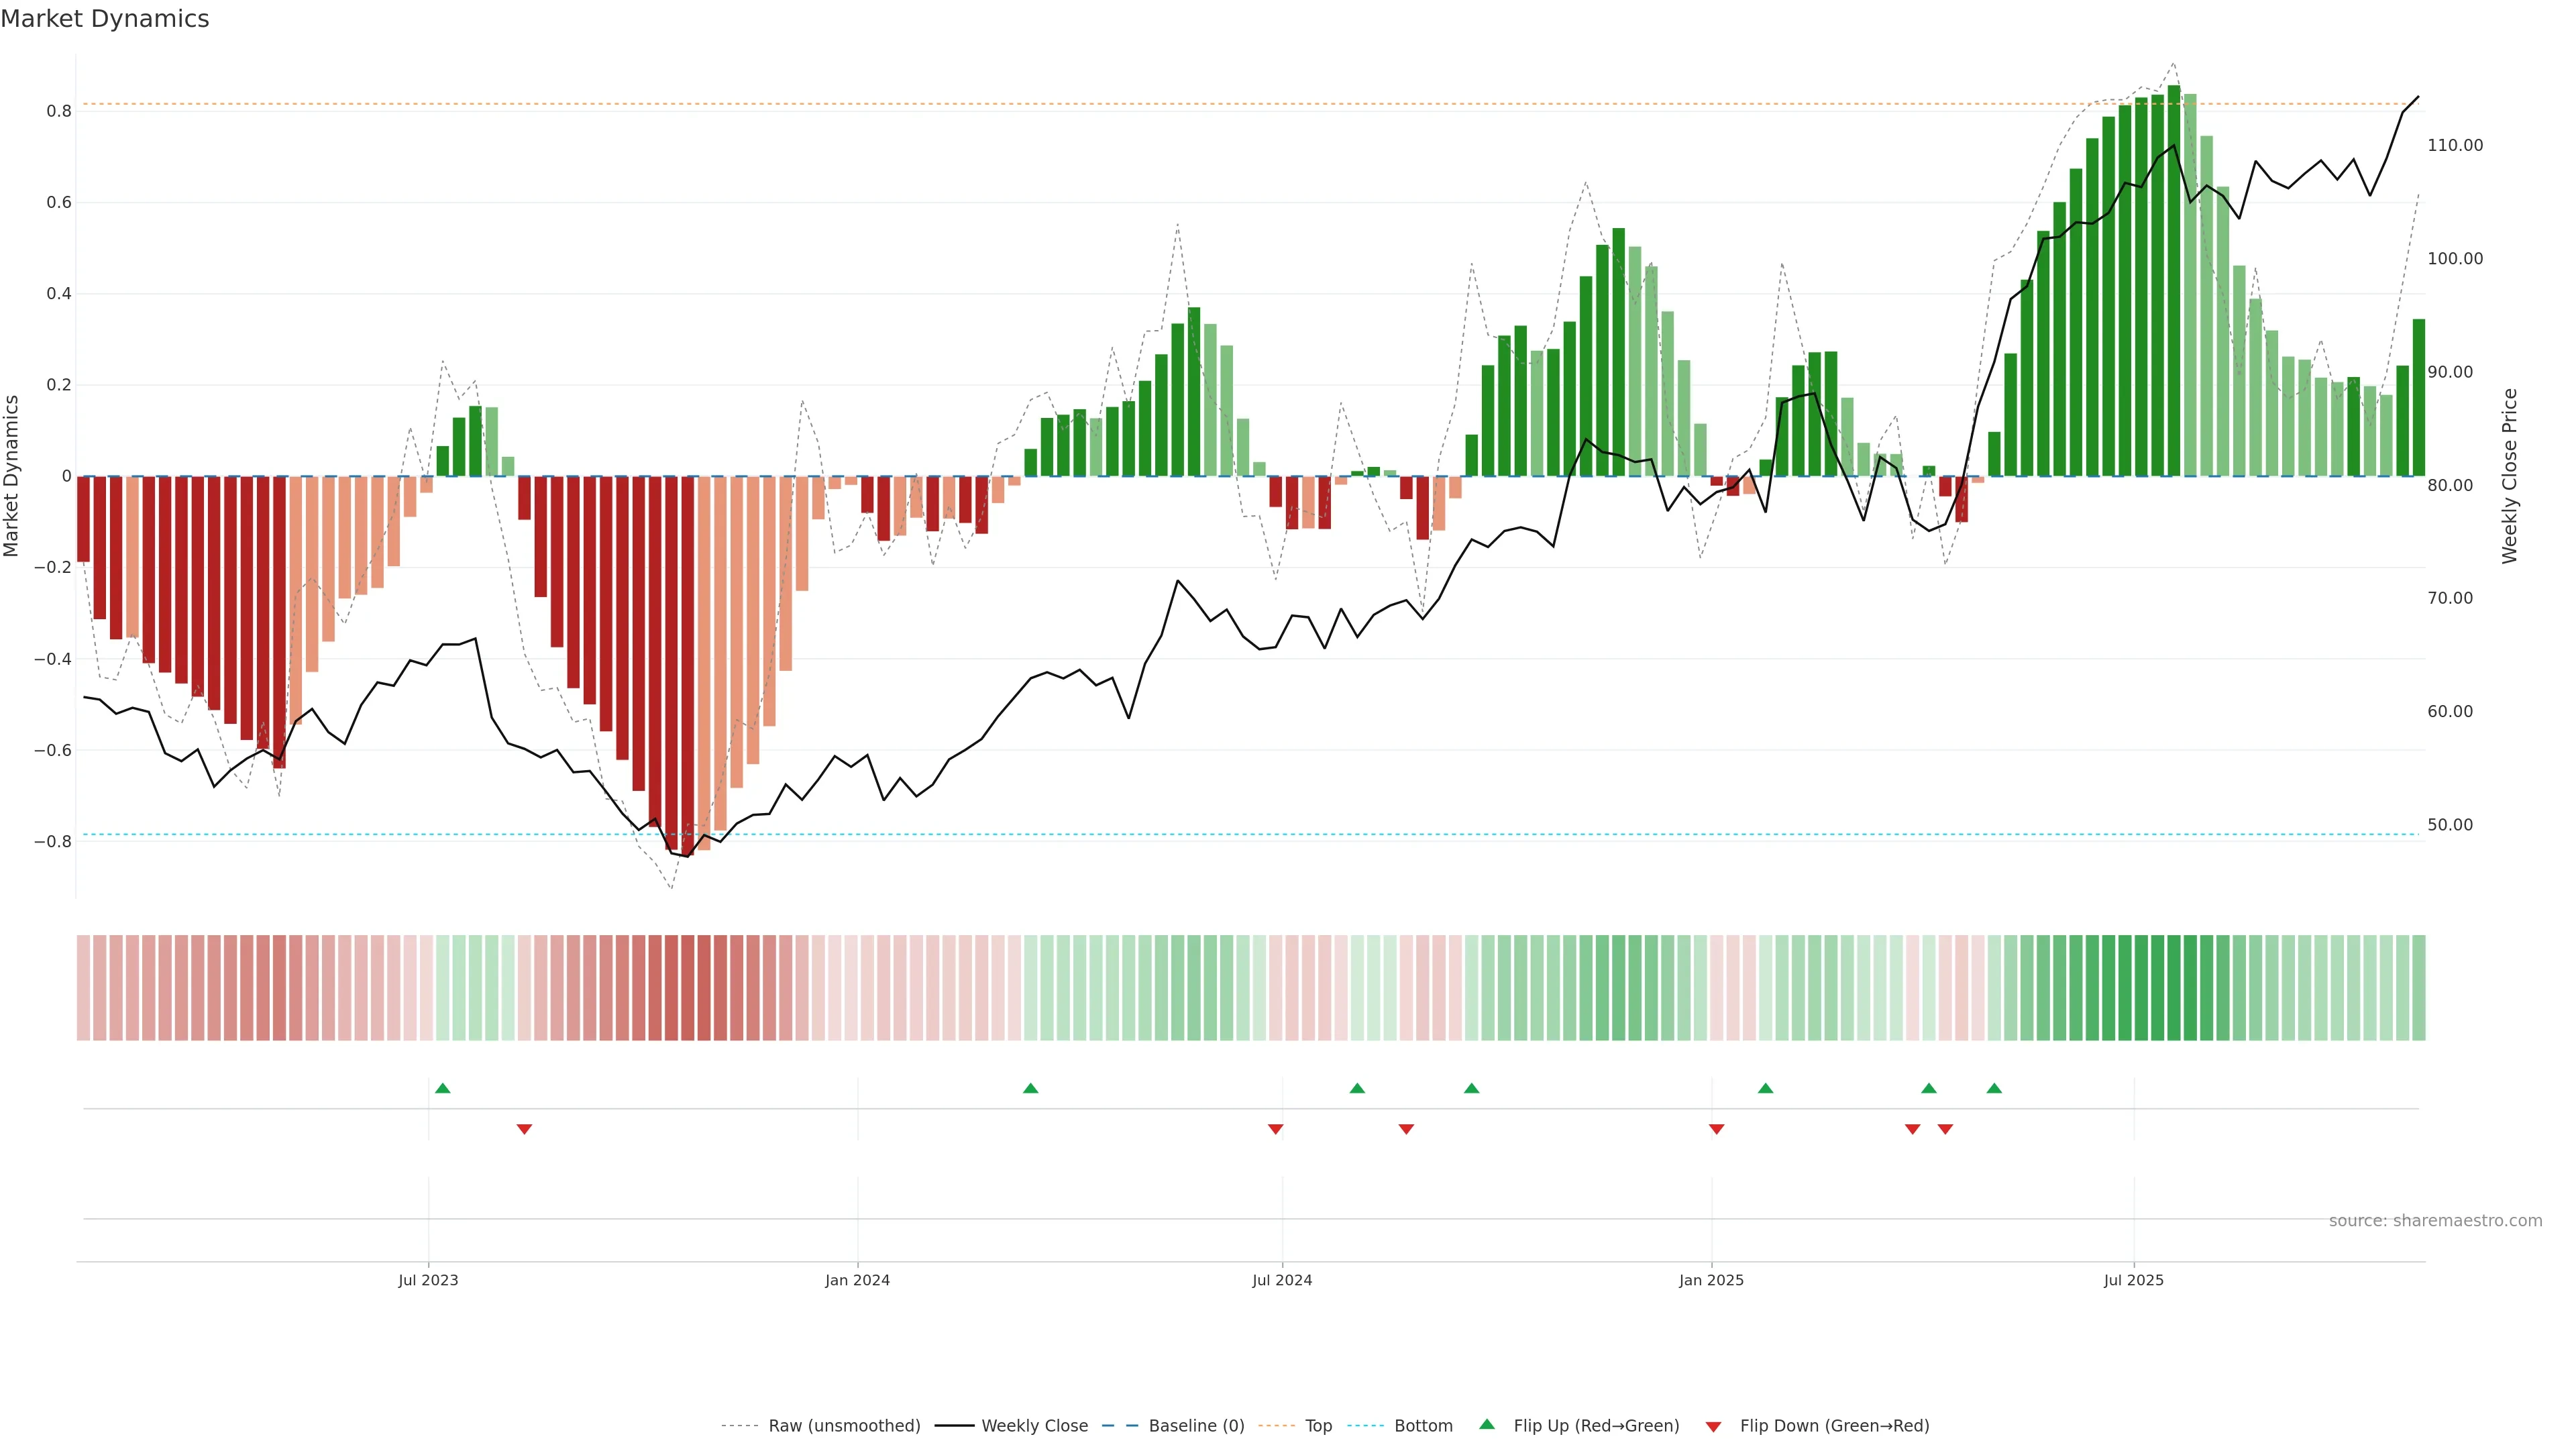Toggle the Bottom legend entry
This screenshot has height=1449, width=2576.
pos(1423,1426)
